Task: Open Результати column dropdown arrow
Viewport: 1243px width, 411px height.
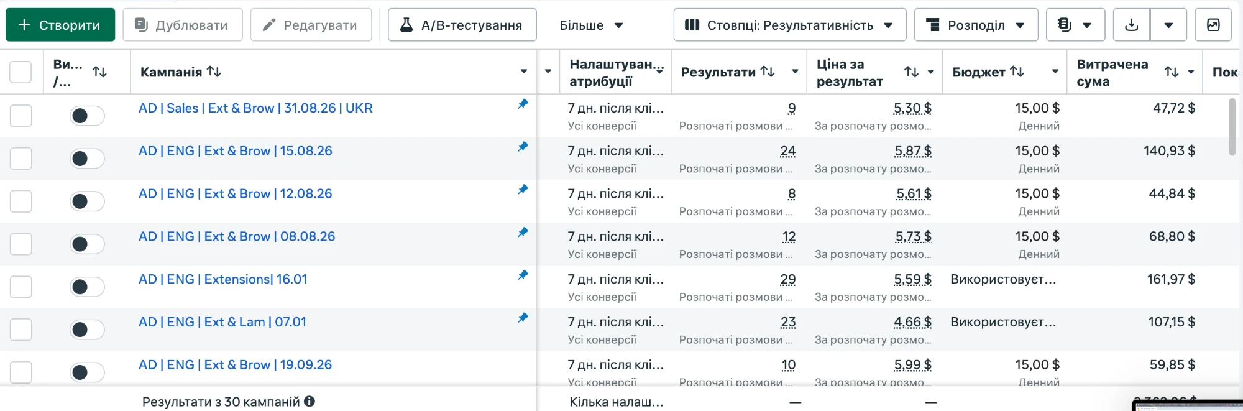Action: 795,72
